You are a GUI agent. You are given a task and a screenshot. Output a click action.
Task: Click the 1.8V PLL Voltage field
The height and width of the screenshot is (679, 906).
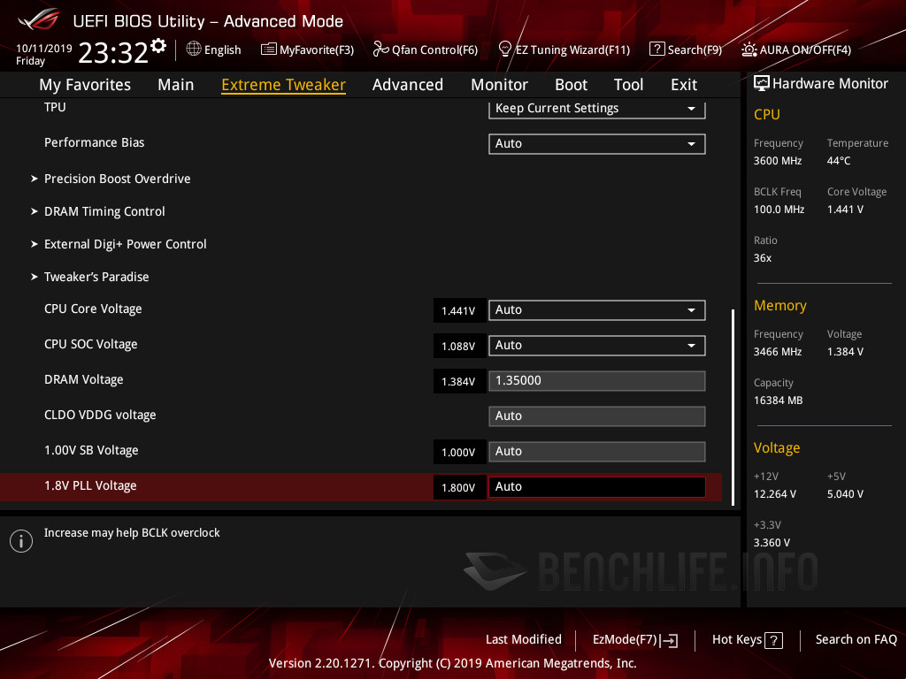click(597, 487)
